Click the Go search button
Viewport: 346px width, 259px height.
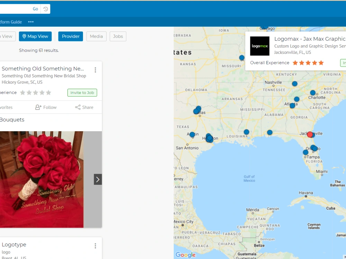click(35, 9)
